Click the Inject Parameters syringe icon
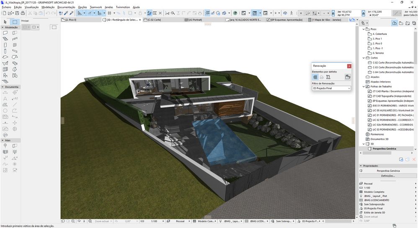The height and width of the screenshot is (228, 418). coord(72,13)
